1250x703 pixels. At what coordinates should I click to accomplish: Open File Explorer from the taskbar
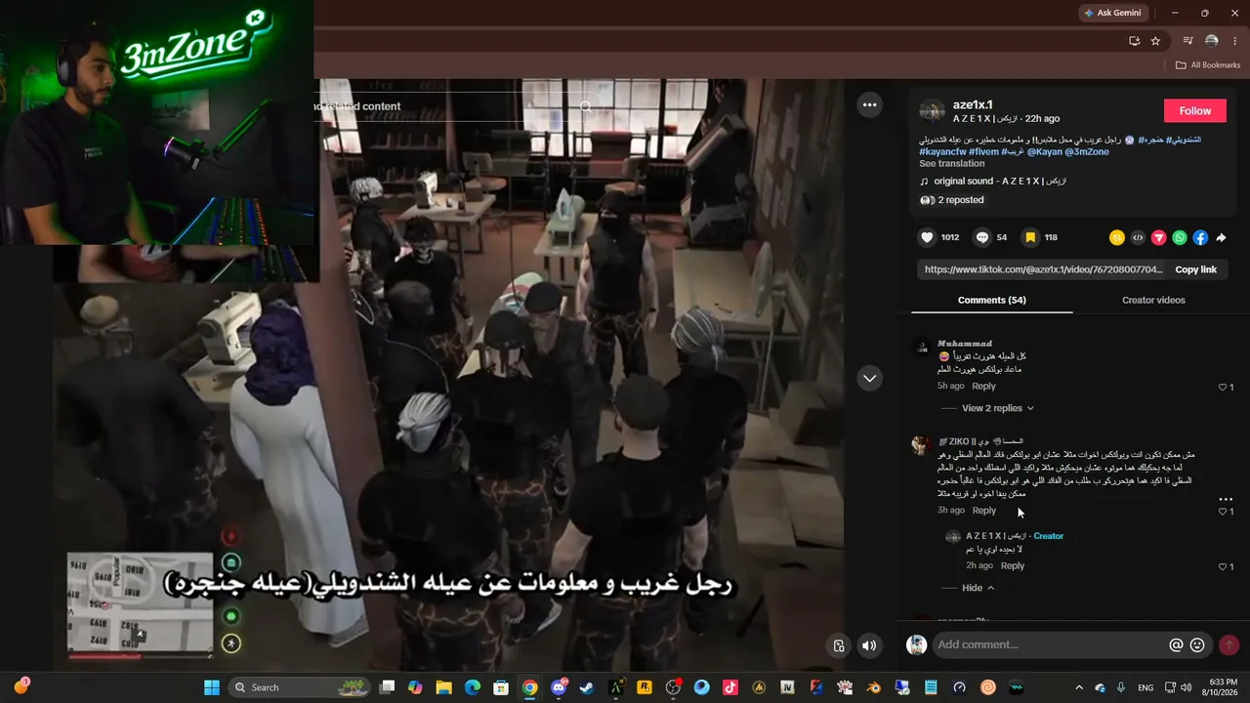coord(443,687)
